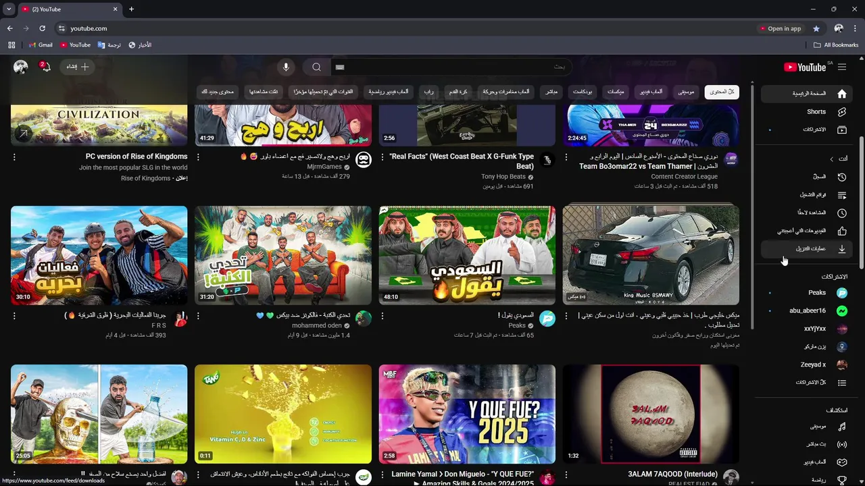
Task: Select the 'بودكاست' filter chip
Action: 583,92
